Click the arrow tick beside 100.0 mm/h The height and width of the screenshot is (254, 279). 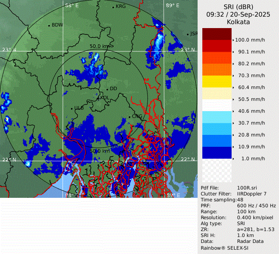coord(233,40)
